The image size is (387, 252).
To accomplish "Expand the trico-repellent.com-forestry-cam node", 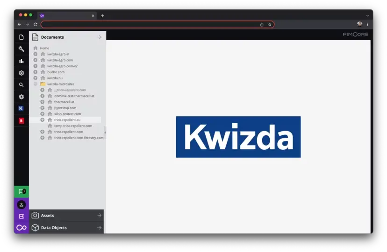I will click(43, 138).
